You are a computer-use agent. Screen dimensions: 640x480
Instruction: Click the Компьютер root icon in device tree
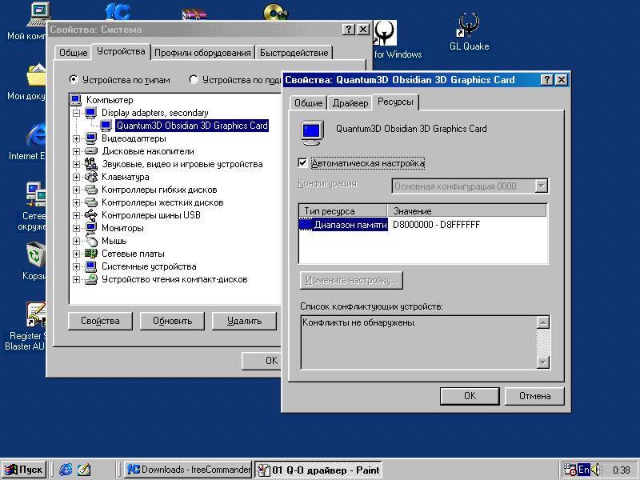click(76, 100)
